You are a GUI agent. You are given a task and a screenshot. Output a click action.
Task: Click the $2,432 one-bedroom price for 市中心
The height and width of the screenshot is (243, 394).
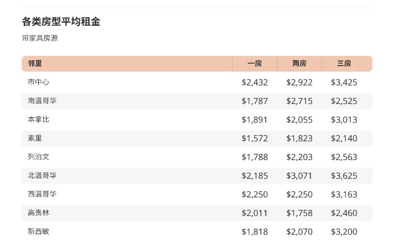pyautogui.click(x=255, y=82)
